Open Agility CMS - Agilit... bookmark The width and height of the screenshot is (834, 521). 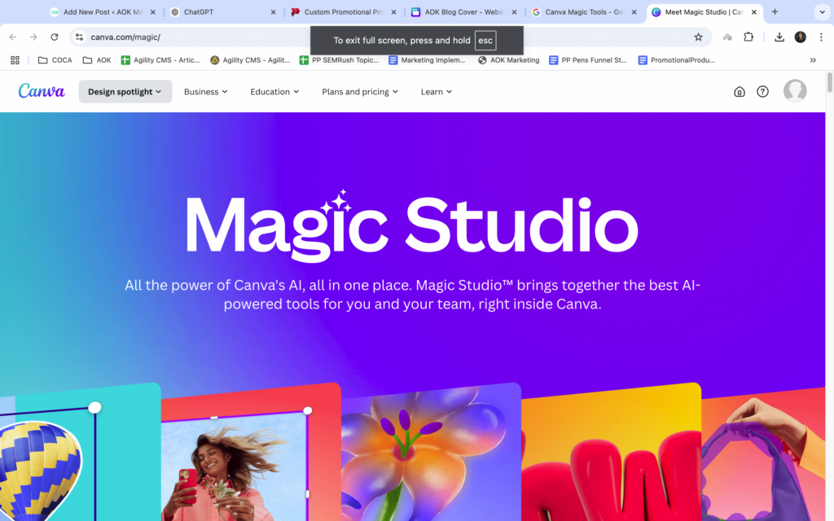250,60
